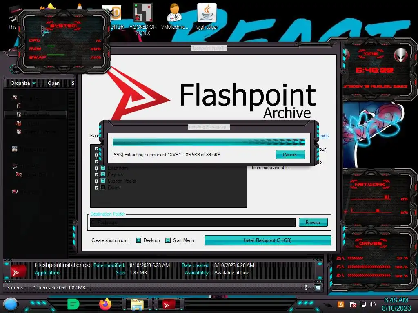Click the volume speaker tray icon
Image resolution: width=418 pixels, height=313 pixels.
point(372,304)
